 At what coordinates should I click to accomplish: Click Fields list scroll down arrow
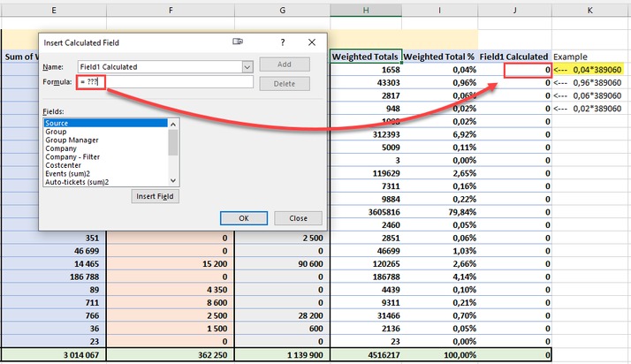173,180
